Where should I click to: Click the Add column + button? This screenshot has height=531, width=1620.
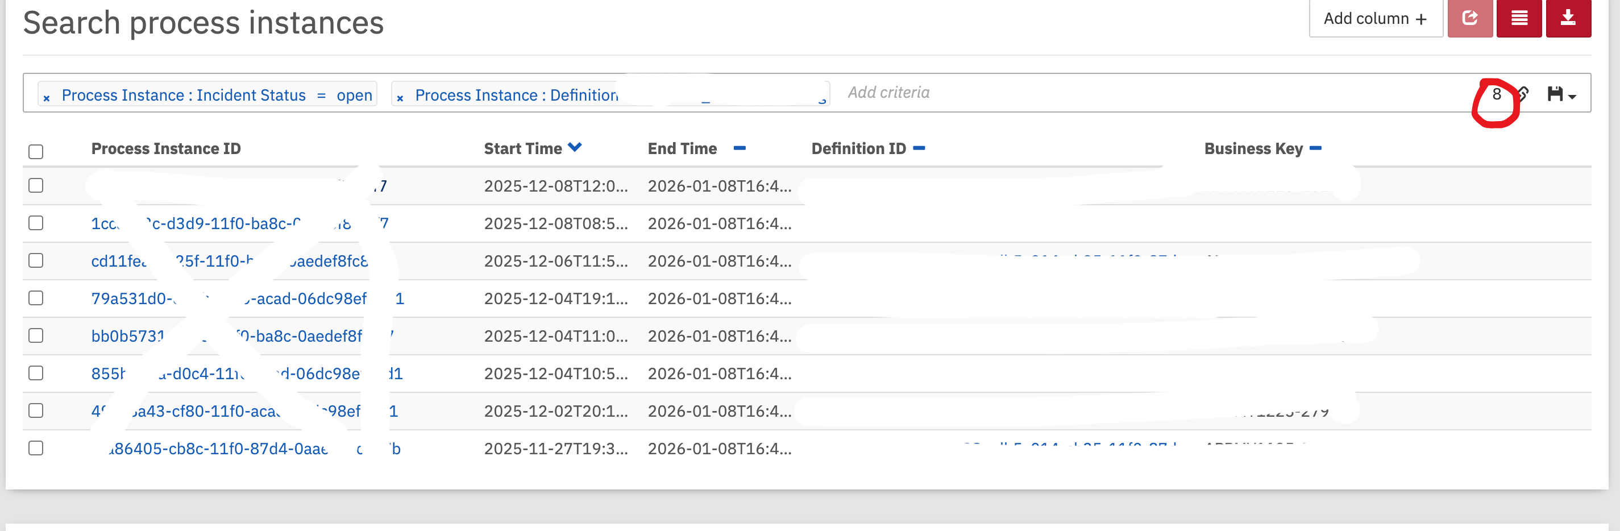1376,18
